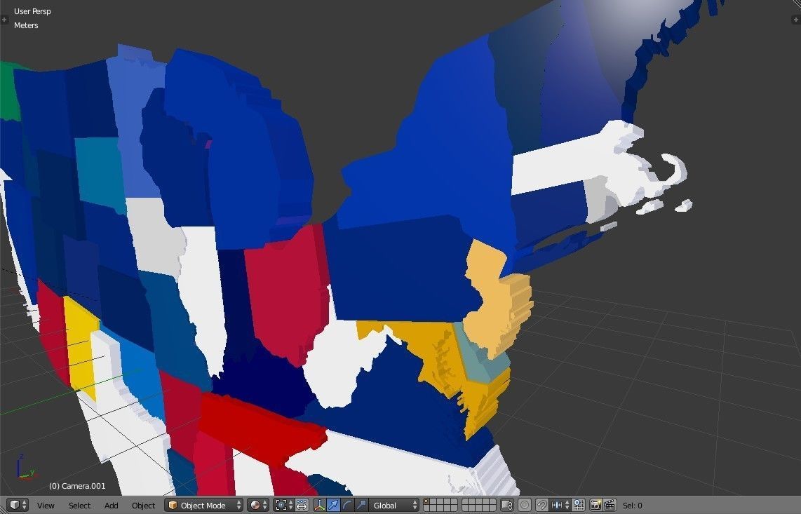Open the snap element dropdown
The height and width of the screenshot is (514, 801).
tap(560, 506)
